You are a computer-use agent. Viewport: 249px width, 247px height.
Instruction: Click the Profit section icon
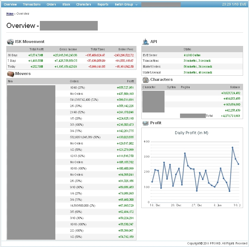coord(145,123)
